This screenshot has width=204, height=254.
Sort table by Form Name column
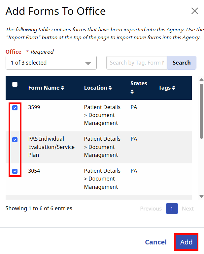(x=46, y=88)
